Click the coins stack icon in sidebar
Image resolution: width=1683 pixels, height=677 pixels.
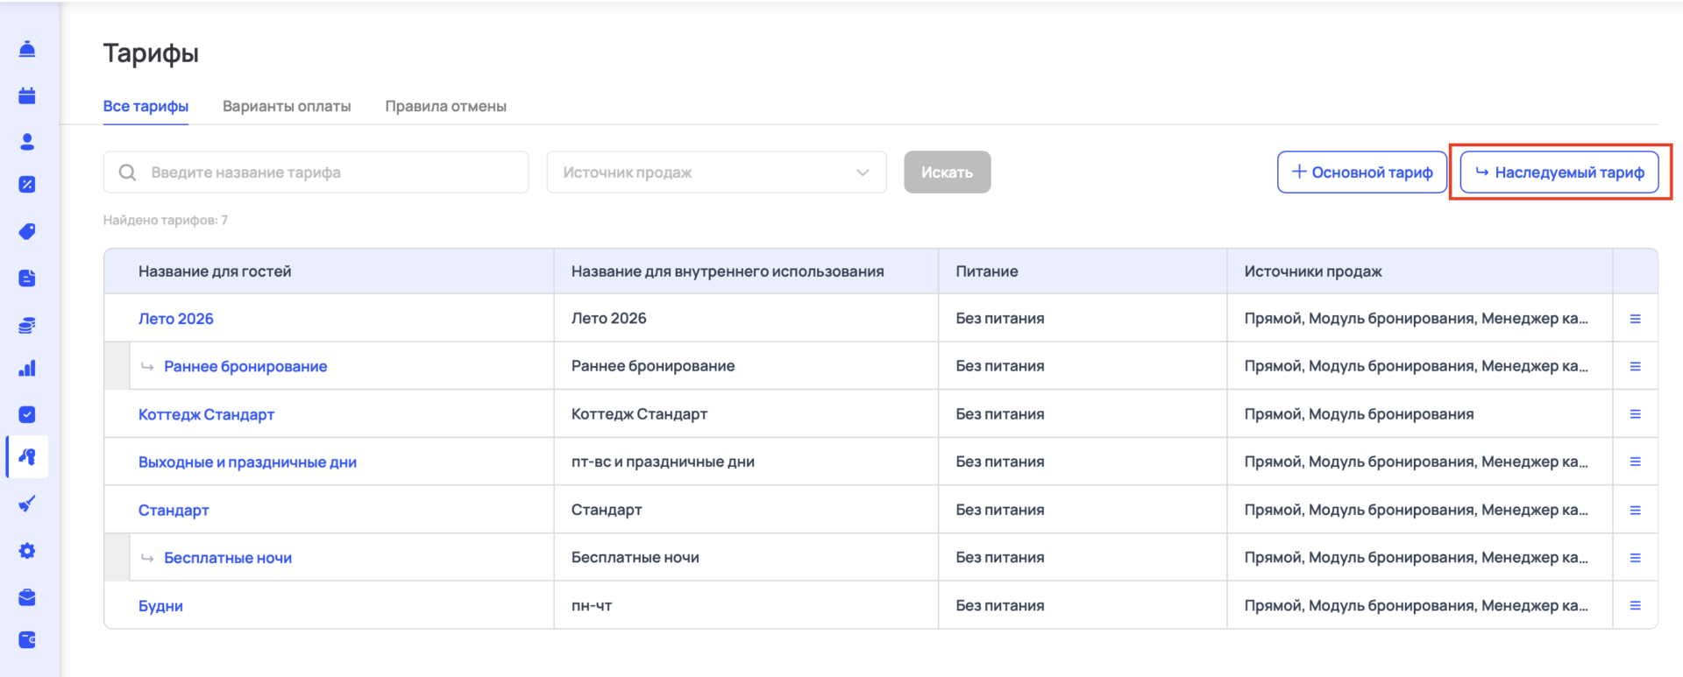(x=27, y=326)
